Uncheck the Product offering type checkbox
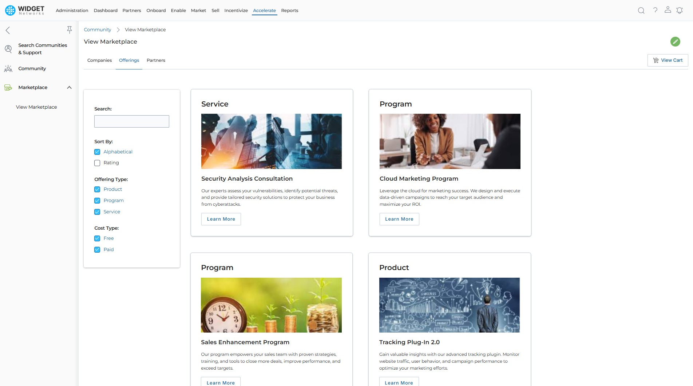Screen dimensions: 693x386 (97, 189)
